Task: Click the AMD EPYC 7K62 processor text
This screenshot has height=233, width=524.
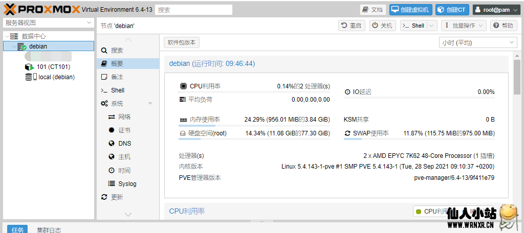Action: [x=429, y=156]
